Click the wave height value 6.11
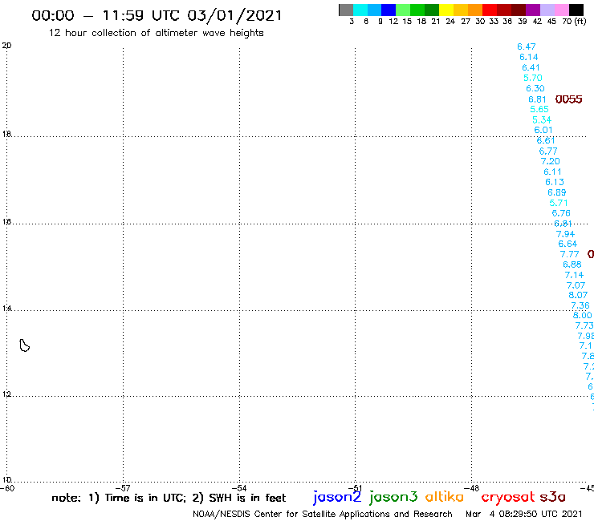 click(553, 172)
